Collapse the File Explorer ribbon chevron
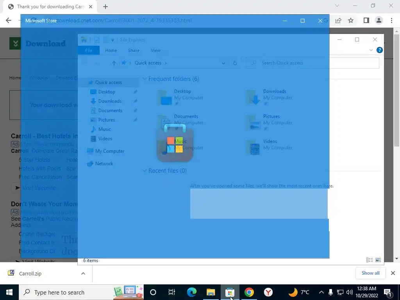This screenshot has height=300, width=400. click(x=371, y=50)
